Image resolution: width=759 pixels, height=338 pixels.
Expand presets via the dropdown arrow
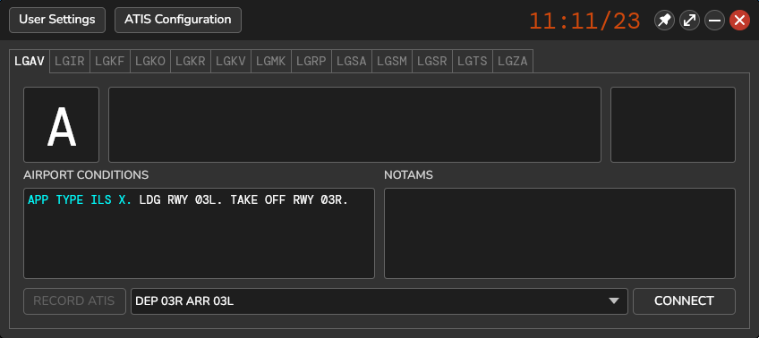614,301
